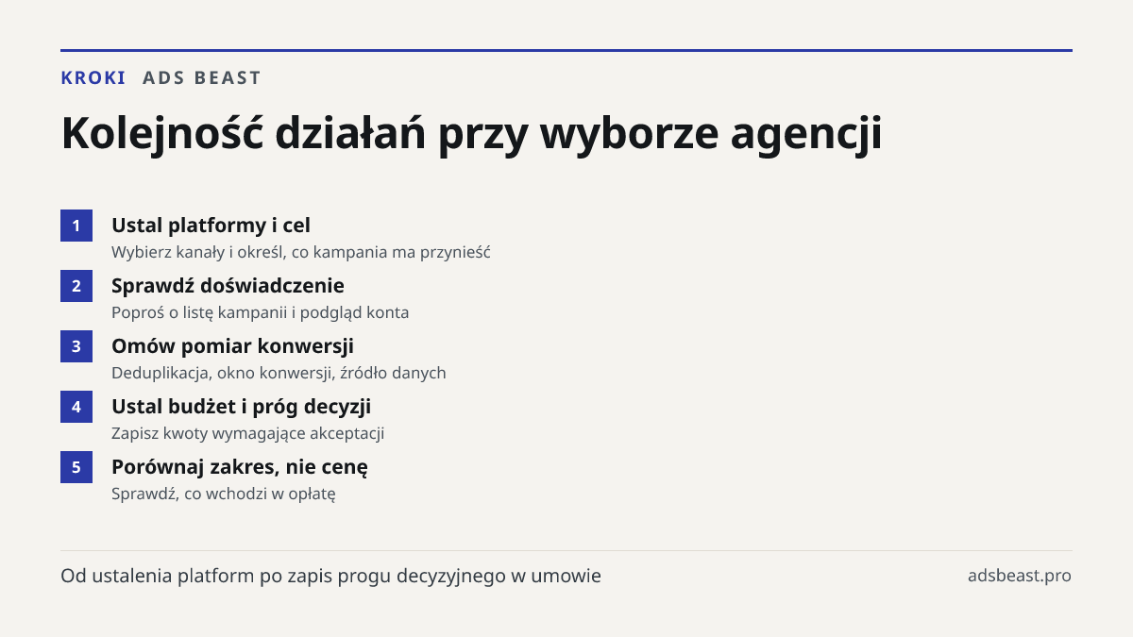This screenshot has width=1133, height=637.
Task: Click the step number 1 badge
Action: (76, 226)
